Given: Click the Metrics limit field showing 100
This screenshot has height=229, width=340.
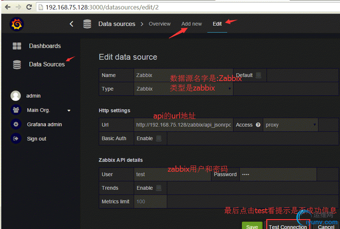Looking at the screenshot, I should pos(150,202).
